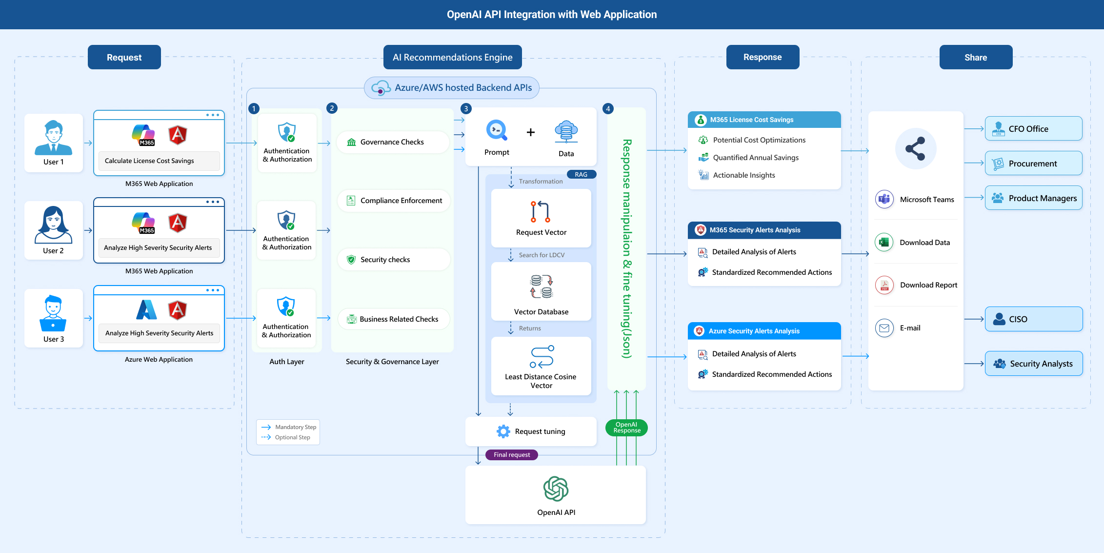This screenshot has height=553, width=1104.
Task: Click Standardized Recommended Actions under M365 Security Alerts
Action: [772, 272]
